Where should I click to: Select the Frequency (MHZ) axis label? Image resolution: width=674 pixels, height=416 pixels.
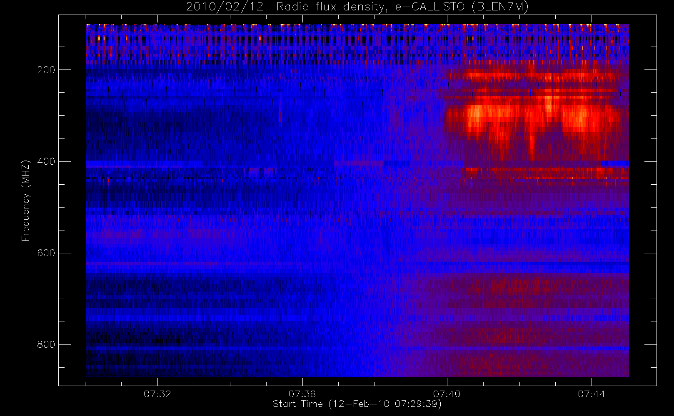(x=26, y=201)
